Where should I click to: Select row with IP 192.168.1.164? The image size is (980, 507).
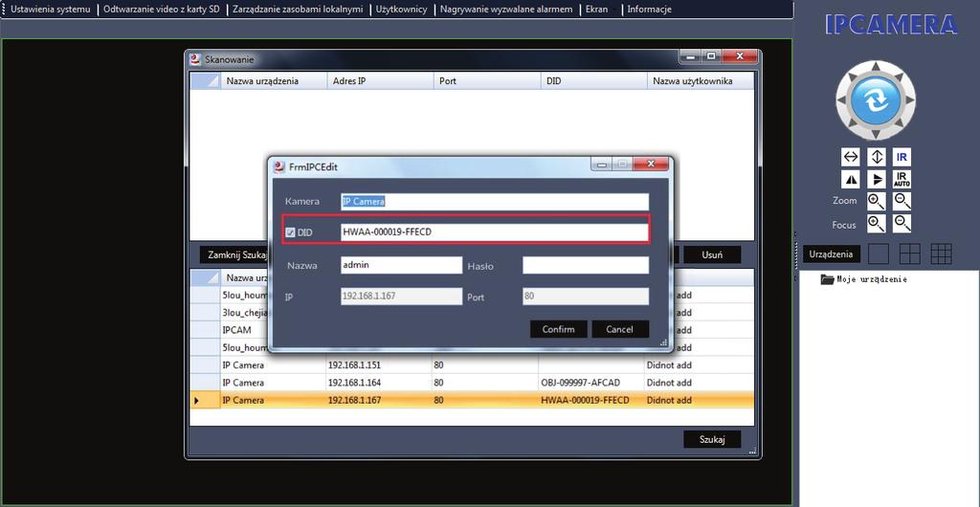(472, 382)
